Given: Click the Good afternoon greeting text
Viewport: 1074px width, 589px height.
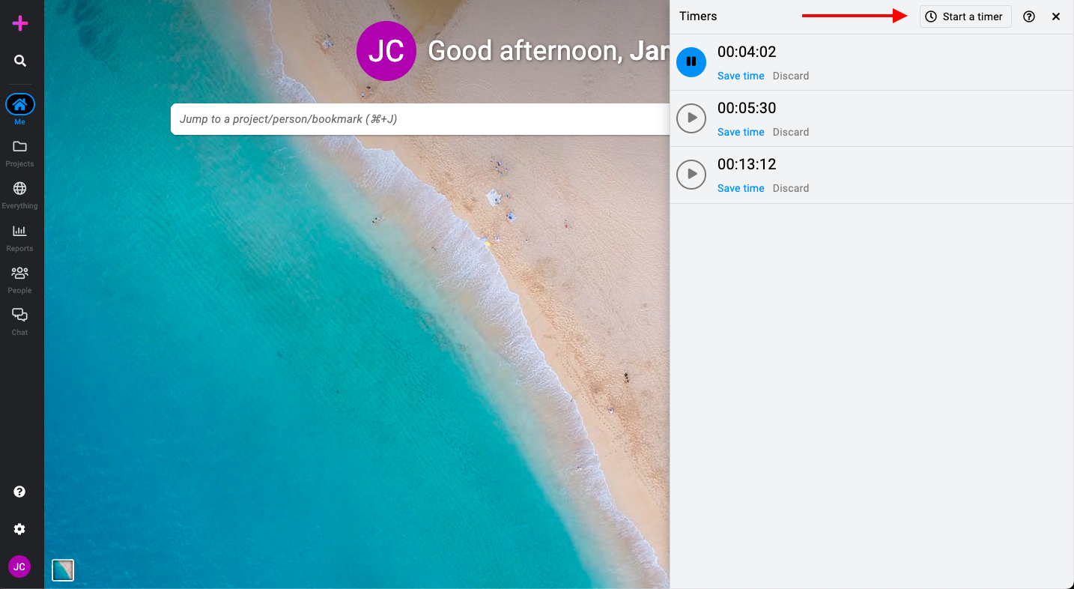Looking at the screenshot, I should pos(548,51).
